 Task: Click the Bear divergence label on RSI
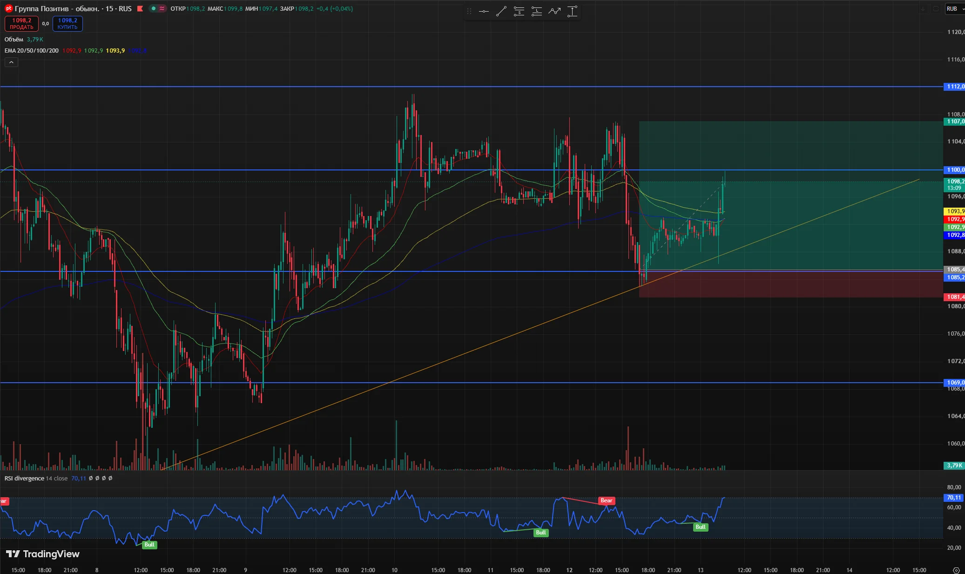tap(607, 501)
